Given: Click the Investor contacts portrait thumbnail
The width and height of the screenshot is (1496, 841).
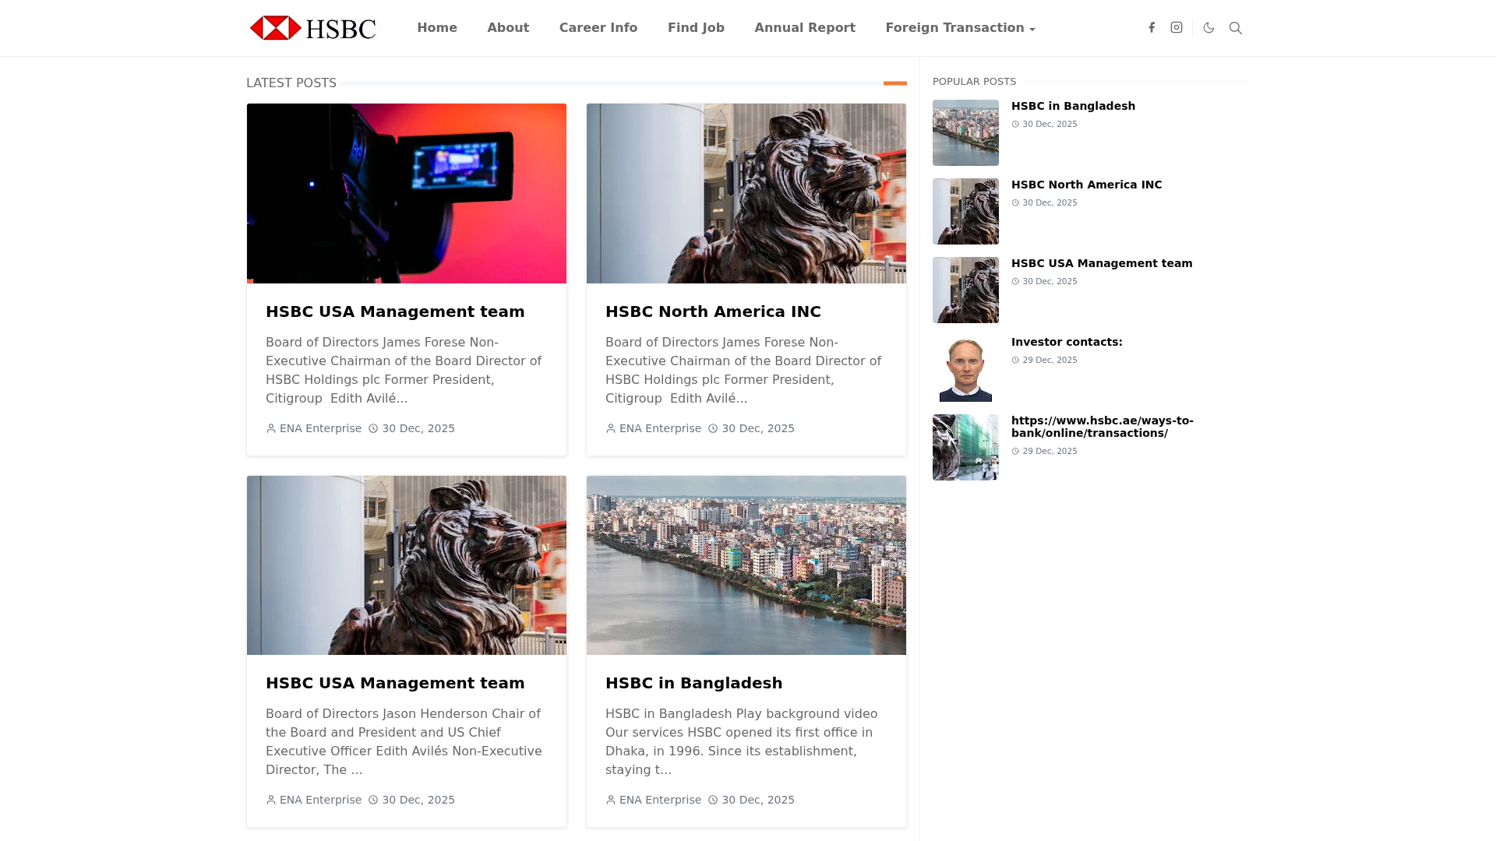Looking at the screenshot, I should click(965, 368).
